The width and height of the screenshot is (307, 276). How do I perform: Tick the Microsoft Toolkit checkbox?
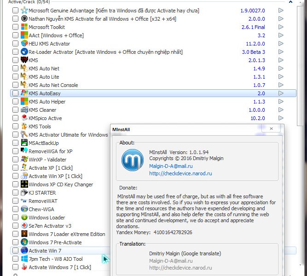click(x=15, y=27)
